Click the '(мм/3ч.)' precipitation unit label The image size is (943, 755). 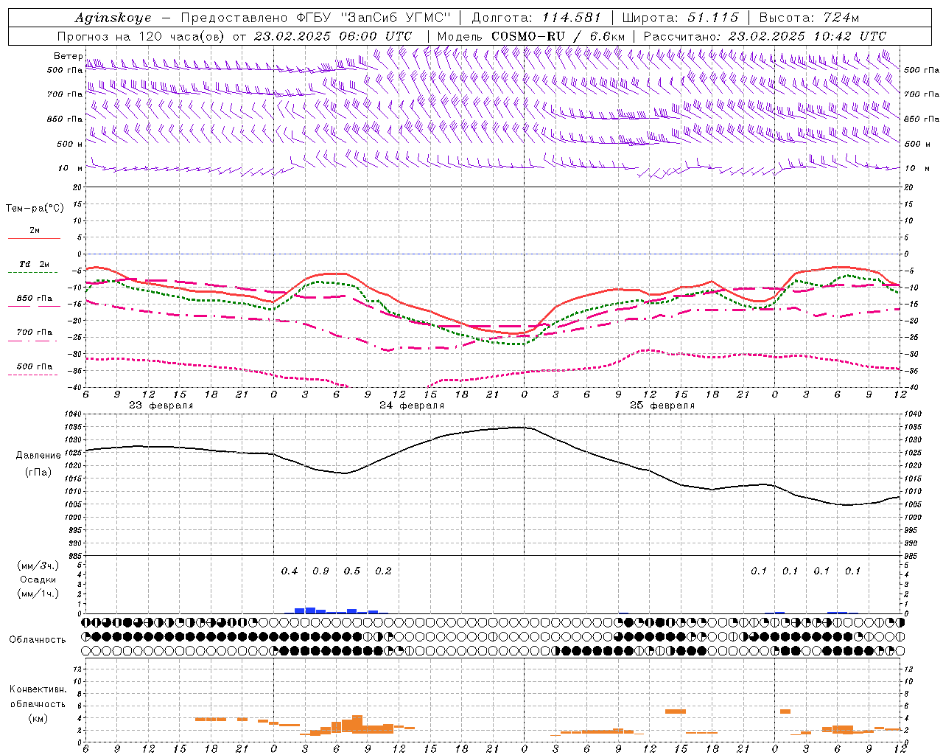[x=38, y=566]
